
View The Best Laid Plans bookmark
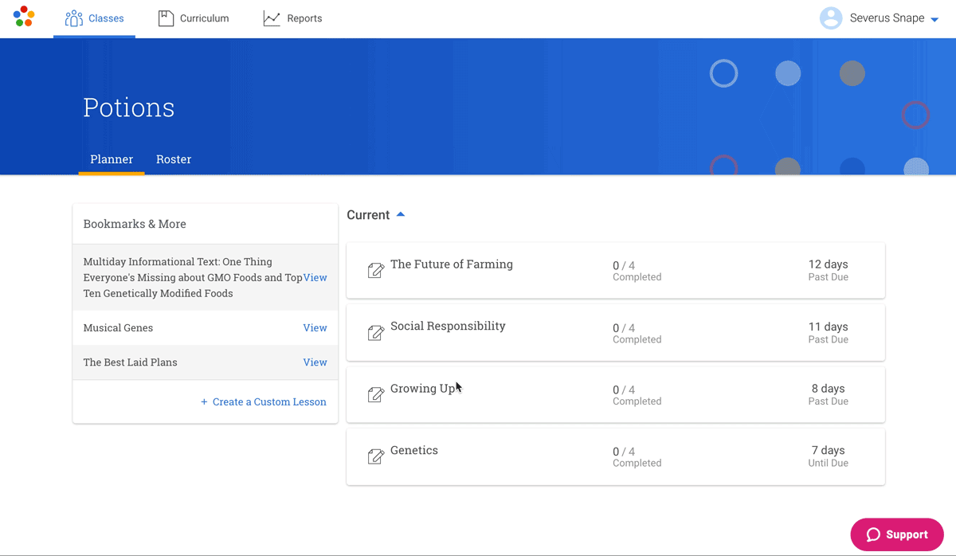coord(315,362)
